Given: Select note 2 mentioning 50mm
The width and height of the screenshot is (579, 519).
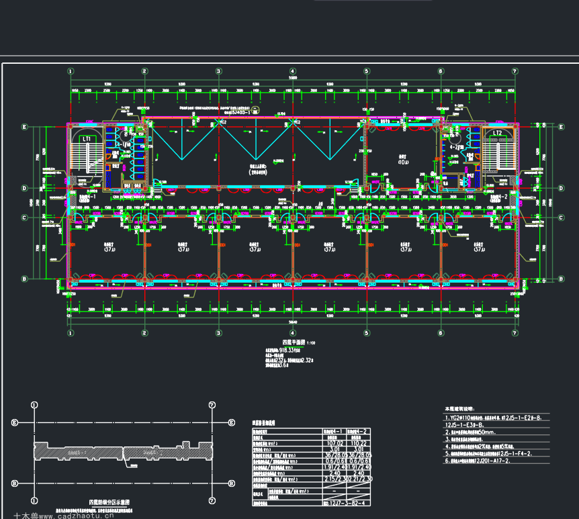Looking at the screenshot, I should (470, 432).
